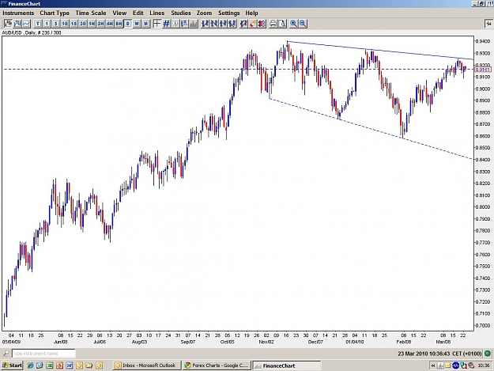Switch to Forex Charts Google Chrome taskbar button
The width and height of the screenshot is (494, 371).
[x=217, y=365]
